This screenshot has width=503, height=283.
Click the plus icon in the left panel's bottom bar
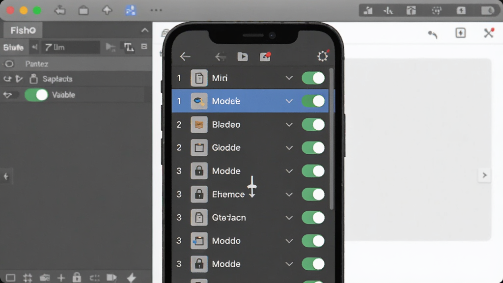(x=61, y=278)
